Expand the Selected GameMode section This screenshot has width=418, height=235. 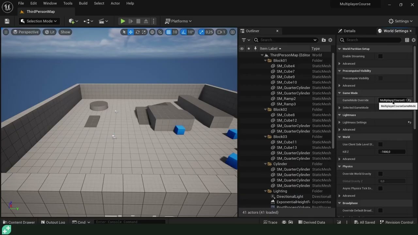pyautogui.click(x=340, y=108)
